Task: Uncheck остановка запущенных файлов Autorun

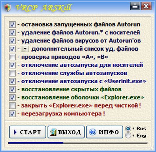Action: pyautogui.click(x=12, y=25)
